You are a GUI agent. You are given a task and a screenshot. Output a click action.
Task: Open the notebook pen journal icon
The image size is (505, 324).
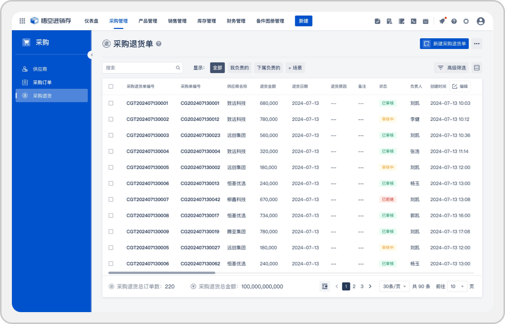click(401, 21)
